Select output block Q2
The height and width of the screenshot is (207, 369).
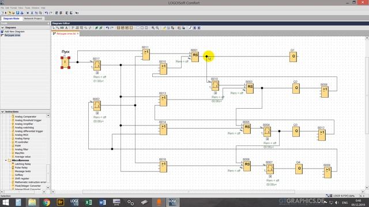pyautogui.click(x=296, y=89)
